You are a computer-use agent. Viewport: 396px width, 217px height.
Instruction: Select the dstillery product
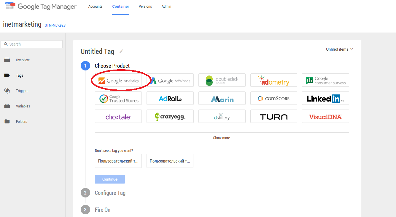pos(222,116)
